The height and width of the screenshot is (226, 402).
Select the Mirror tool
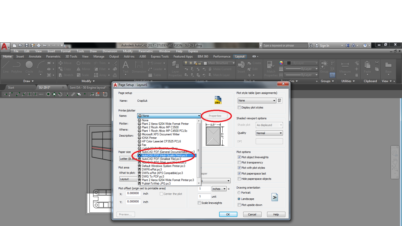pos(83,69)
